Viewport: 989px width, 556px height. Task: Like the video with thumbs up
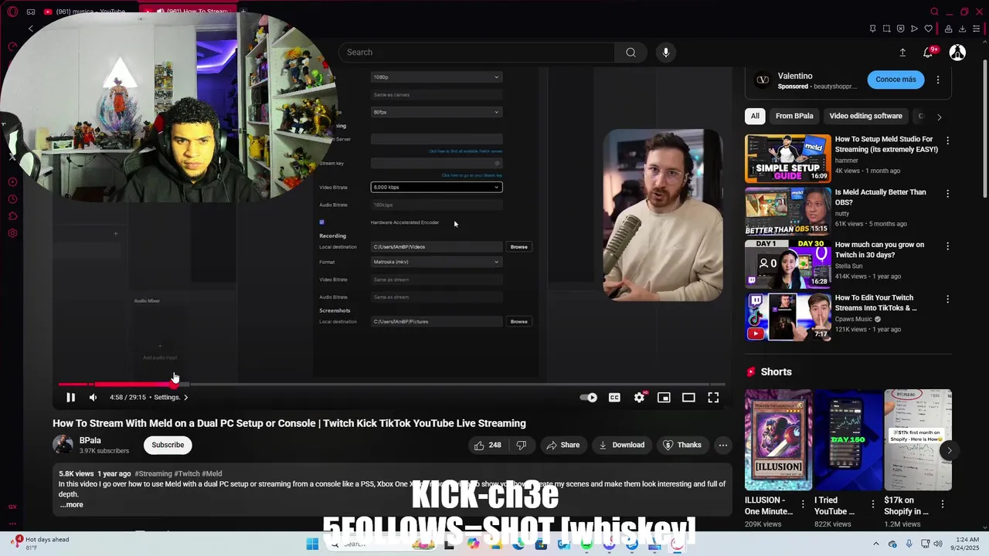tap(488, 445)
